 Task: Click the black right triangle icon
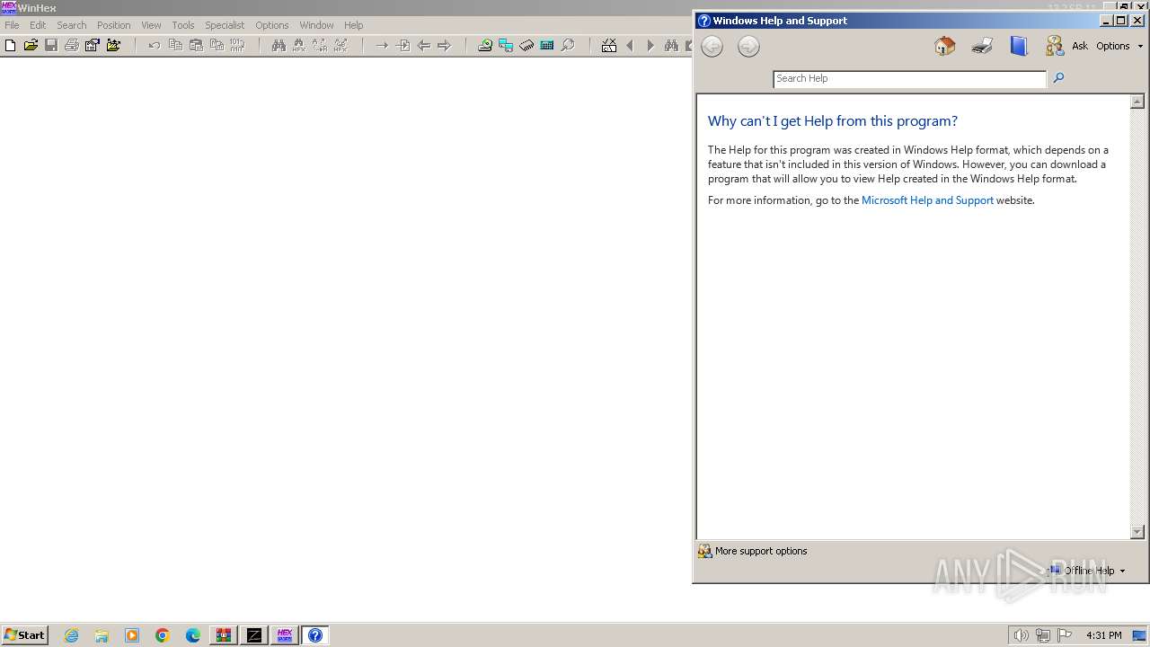[x=650, y=45]
